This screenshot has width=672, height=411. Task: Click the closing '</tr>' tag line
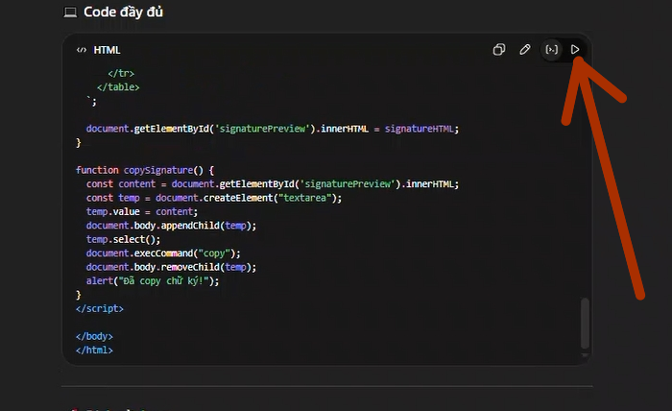click(121, 73)
